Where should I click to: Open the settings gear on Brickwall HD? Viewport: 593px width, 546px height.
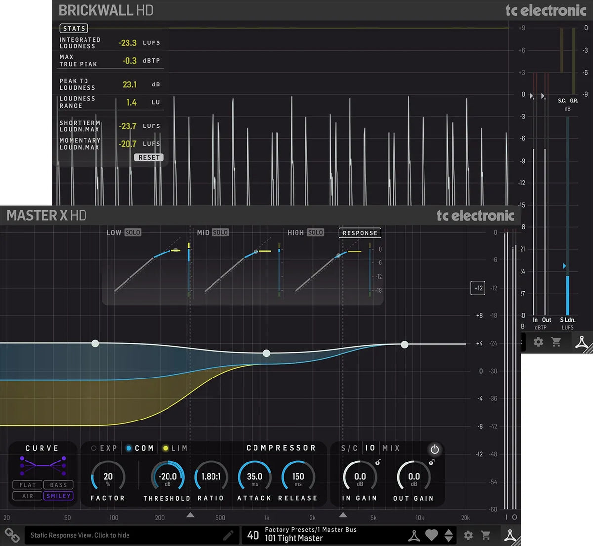[x=538, y=342]
